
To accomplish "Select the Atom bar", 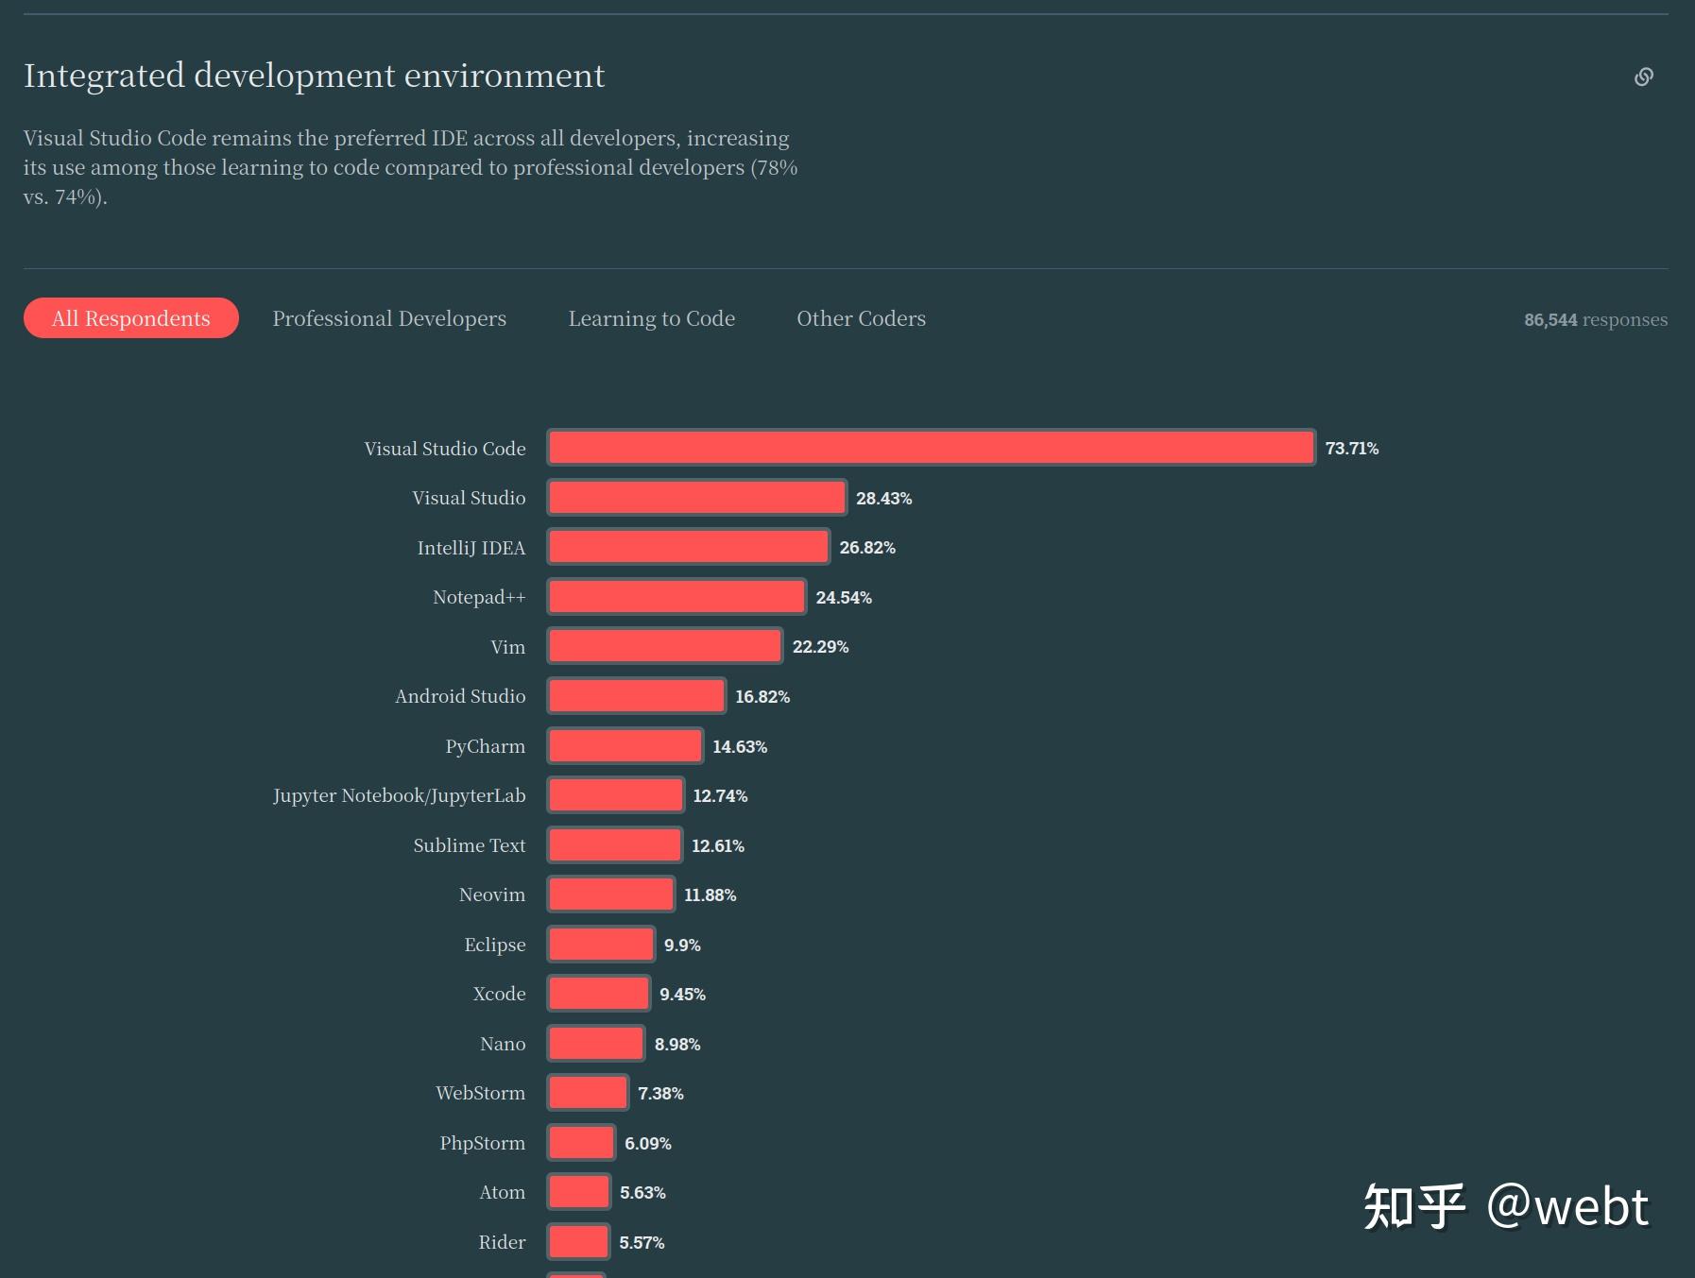I will click(x=579, y=1192).
